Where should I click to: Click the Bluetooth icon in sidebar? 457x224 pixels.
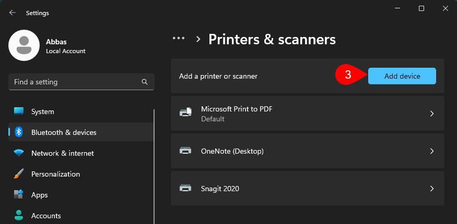click(x=19, y=132)
